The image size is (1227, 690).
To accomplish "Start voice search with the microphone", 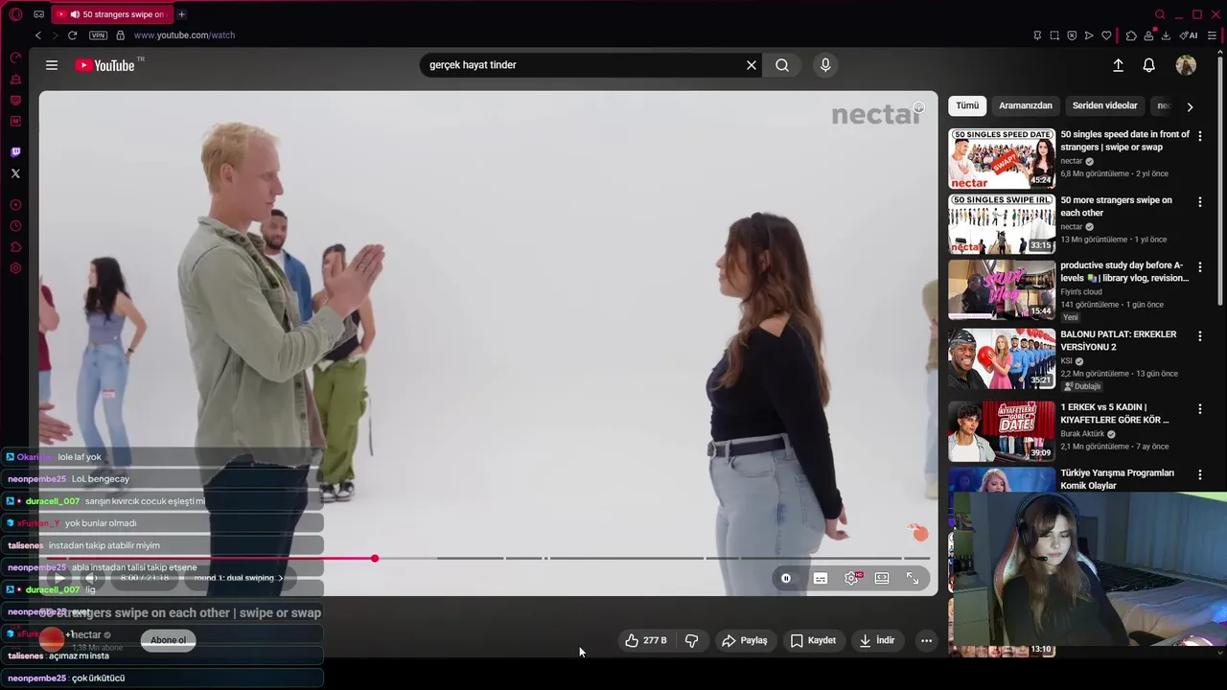I will (825, 65).
